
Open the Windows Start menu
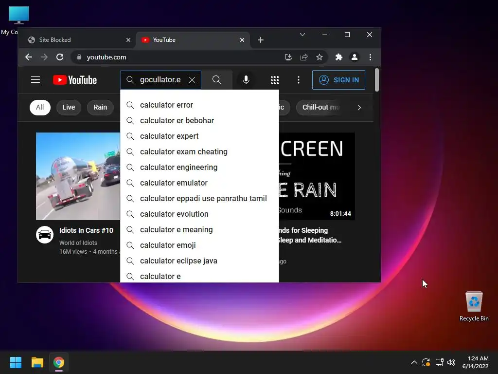[x=16, y=362]
